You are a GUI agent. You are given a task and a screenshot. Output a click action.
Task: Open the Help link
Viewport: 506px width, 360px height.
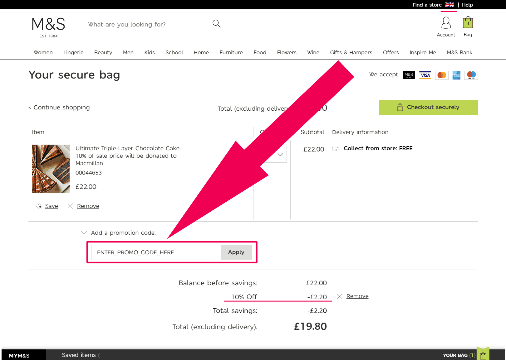click(467, 5)
